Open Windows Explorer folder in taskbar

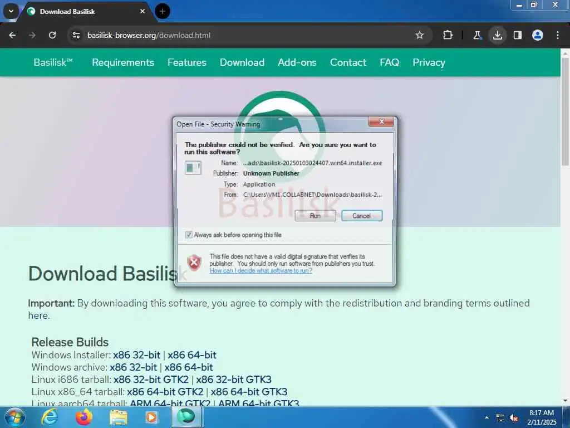coord(118,417)
